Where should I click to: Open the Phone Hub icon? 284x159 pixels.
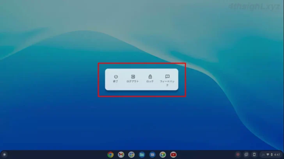coord(254,155)
